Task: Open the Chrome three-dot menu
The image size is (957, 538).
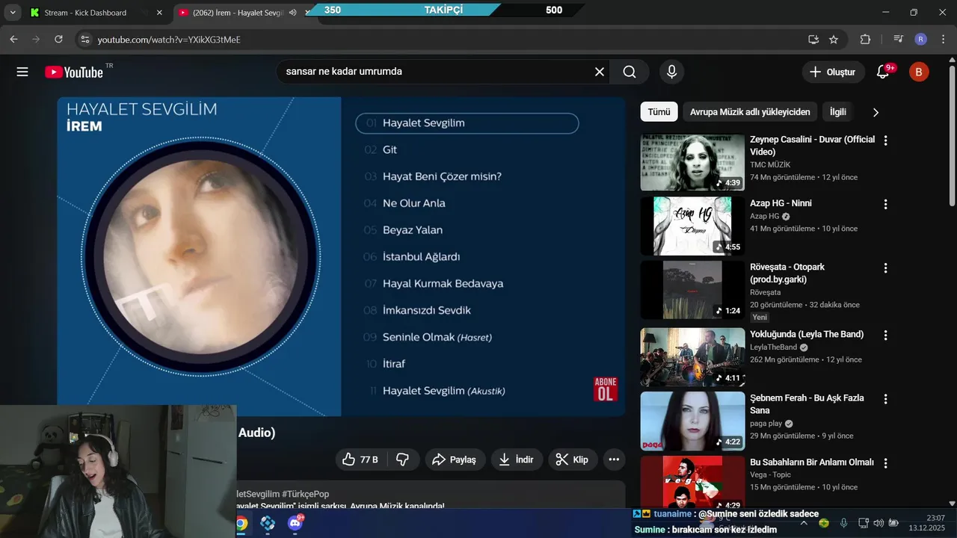Action: coord(942,39)
